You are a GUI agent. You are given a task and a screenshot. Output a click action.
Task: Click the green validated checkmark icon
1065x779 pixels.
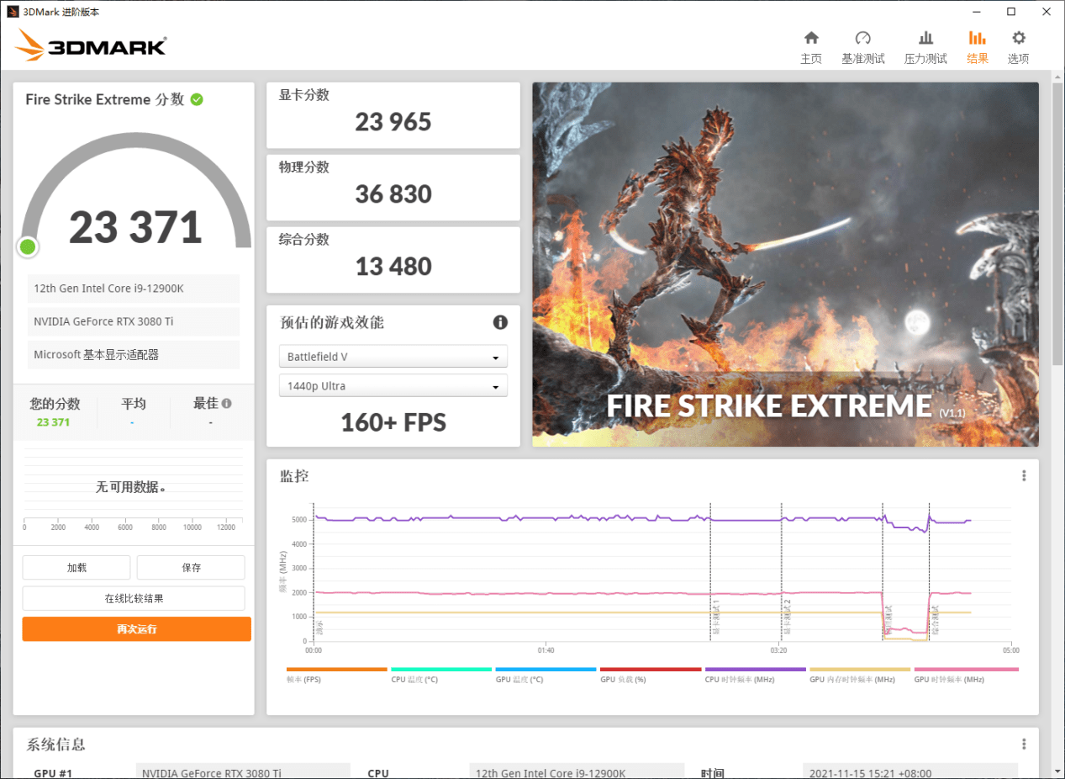pos(197,99)
